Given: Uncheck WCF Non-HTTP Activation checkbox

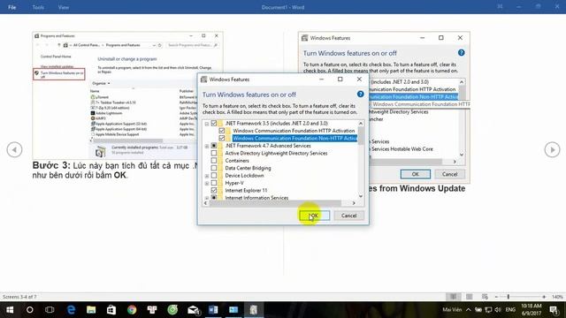Looking at the screenshot, I should 222,138.
